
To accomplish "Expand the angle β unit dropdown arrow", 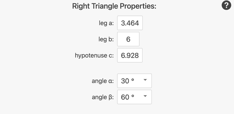I will tap(145, 96).
